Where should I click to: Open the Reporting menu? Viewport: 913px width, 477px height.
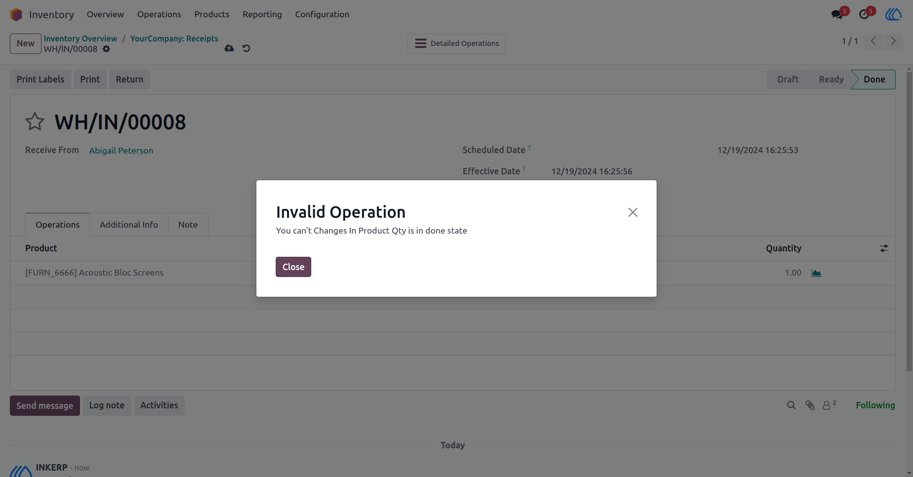pyautogui.click(x=262, y=15)
